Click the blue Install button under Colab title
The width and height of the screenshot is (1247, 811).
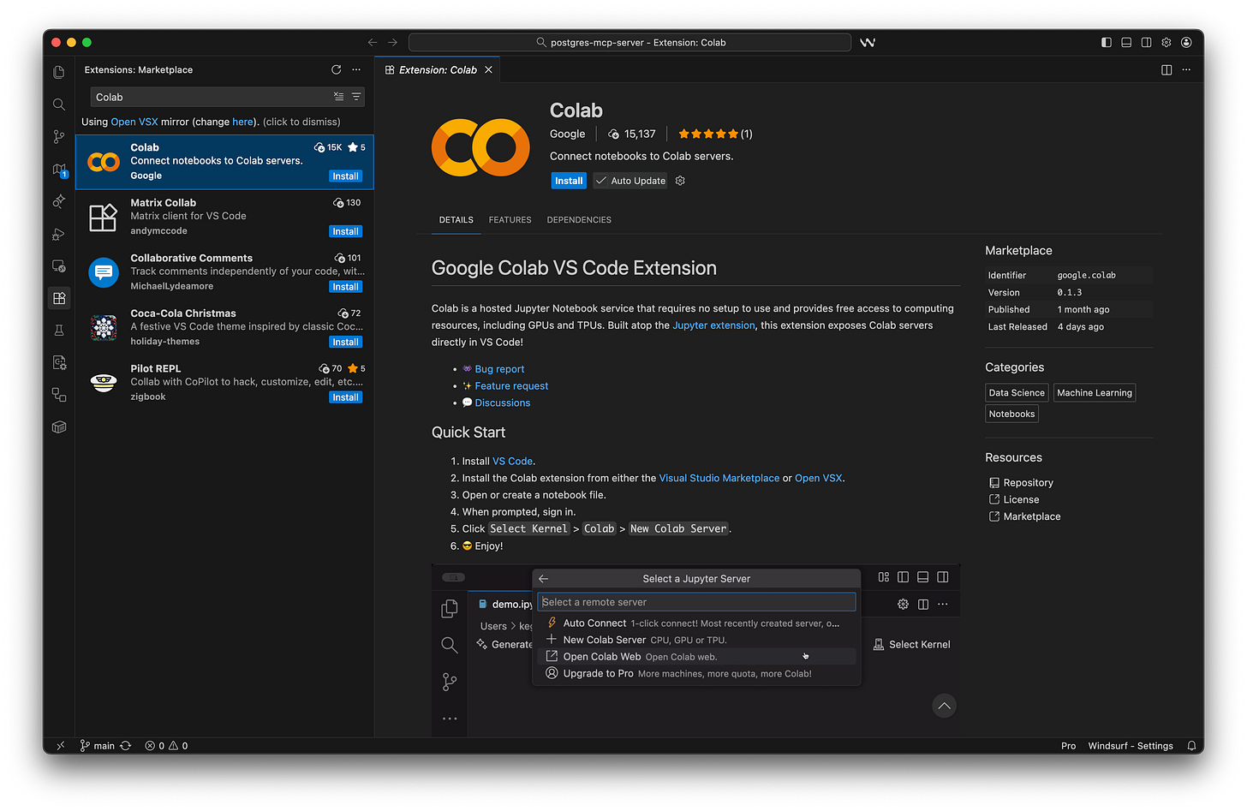pos(569,181)
